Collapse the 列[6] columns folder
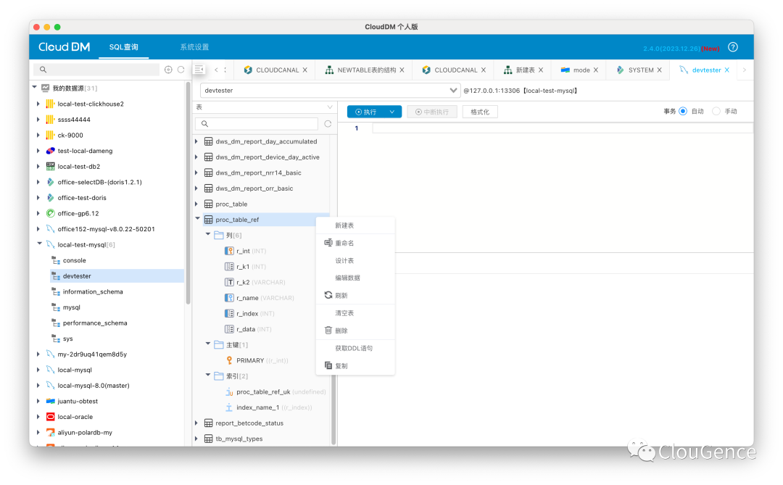Screen dimensions: 783x485 point(208,234)
